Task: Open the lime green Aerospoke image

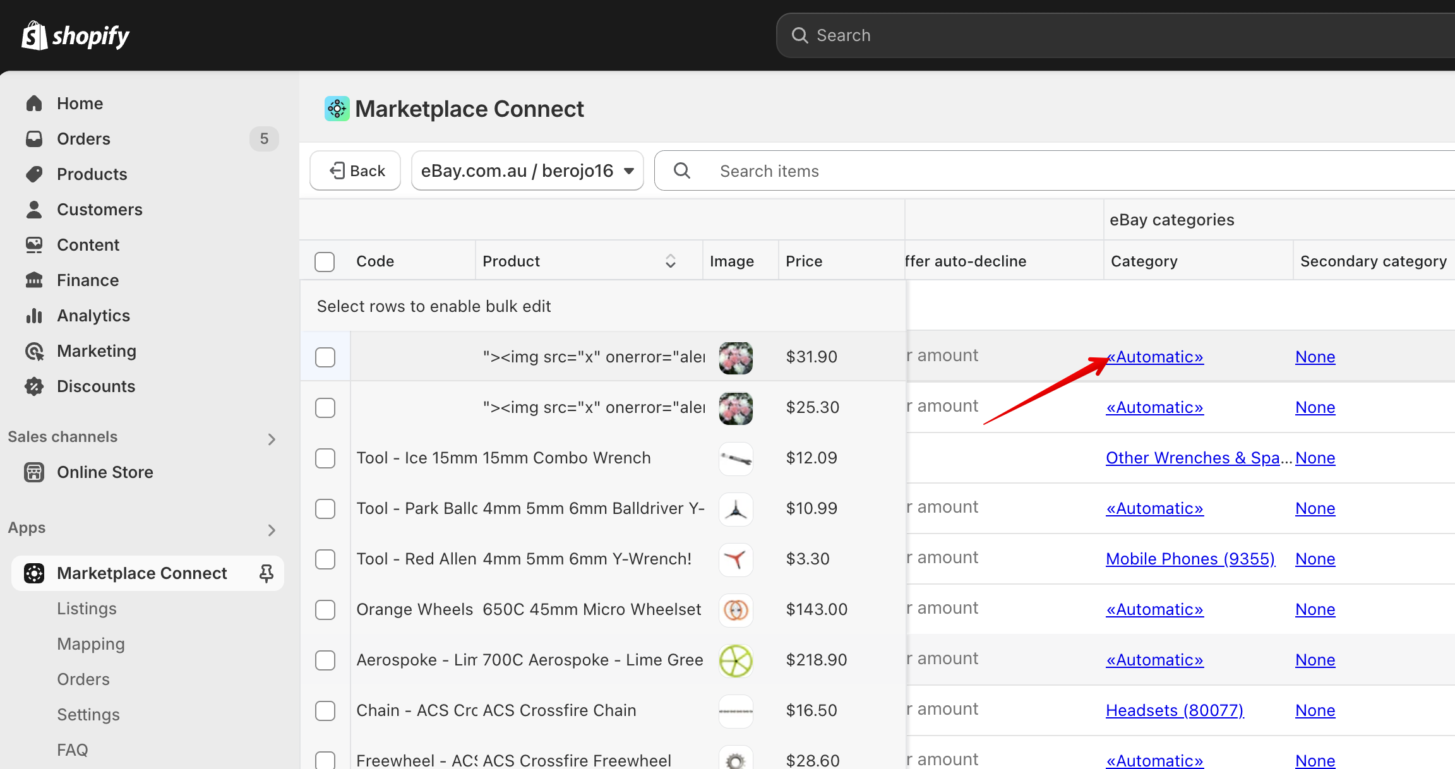Action: pos(736,660)
